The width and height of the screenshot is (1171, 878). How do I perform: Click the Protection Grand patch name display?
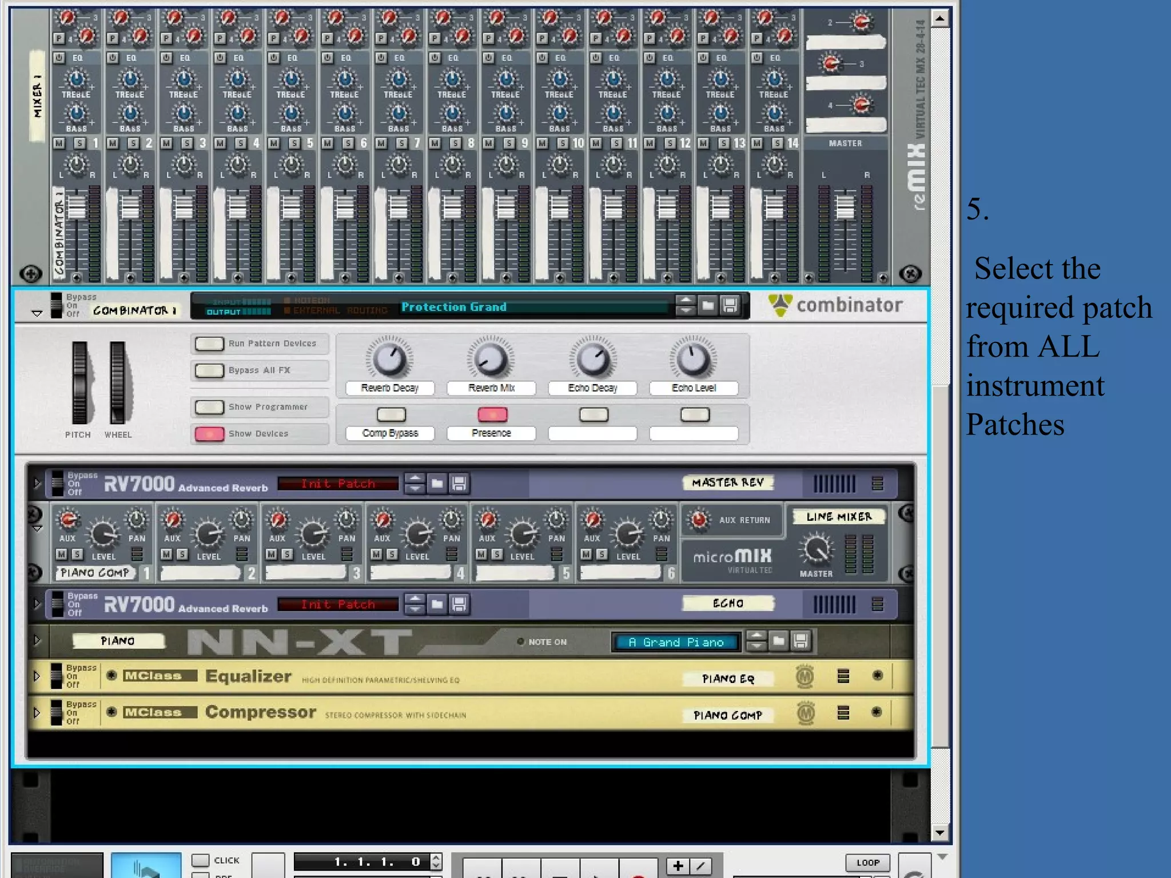(x=533, y=307)
